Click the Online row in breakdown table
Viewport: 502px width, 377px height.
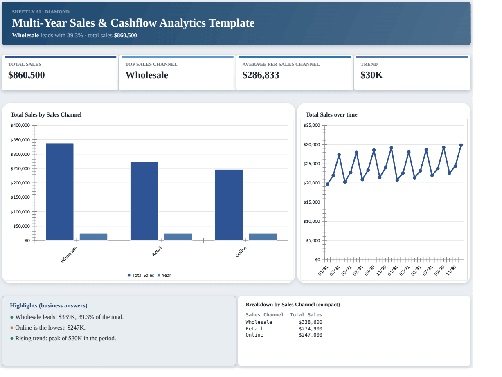(x=284, y=335)
